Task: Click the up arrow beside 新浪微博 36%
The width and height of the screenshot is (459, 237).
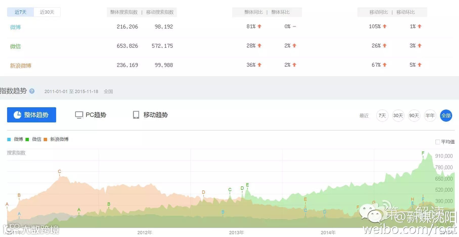Action: (x=259, y=65)
